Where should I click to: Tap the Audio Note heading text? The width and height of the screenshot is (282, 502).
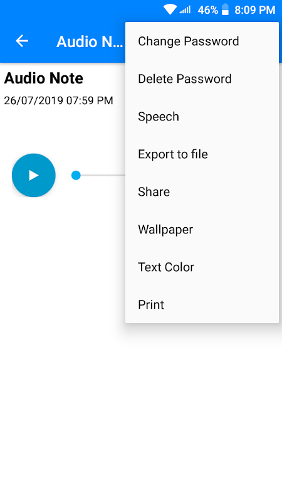click(x=43, y=78)
